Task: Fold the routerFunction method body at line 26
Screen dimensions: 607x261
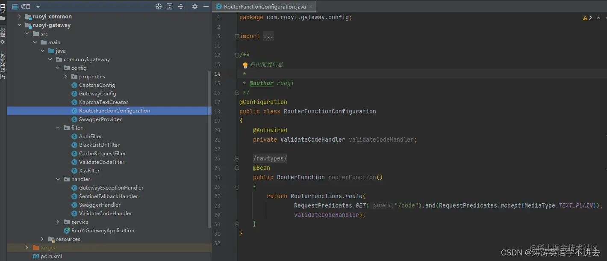Action: coord(236,187)
